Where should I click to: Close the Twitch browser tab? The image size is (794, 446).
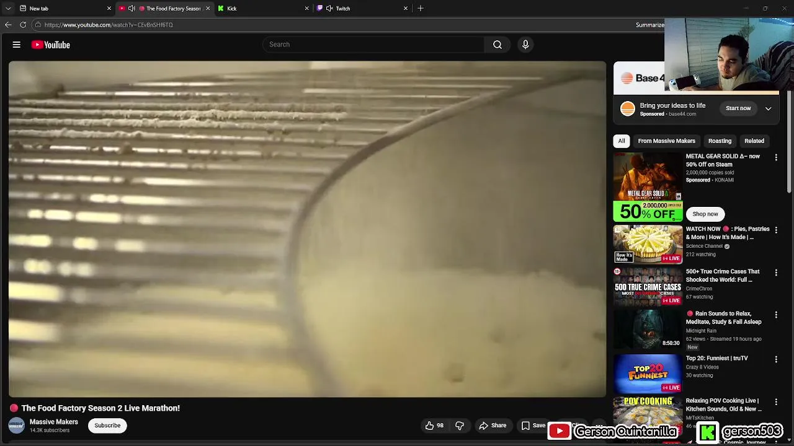coord(406,8)
